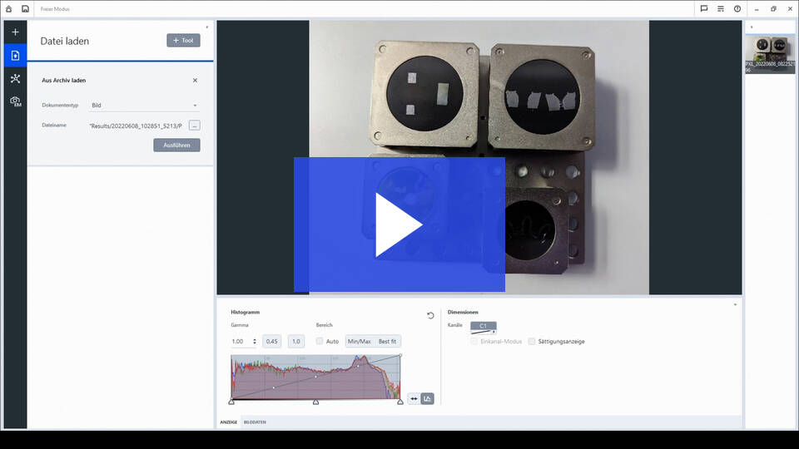This screenshot has height=449, width=799.
Task: Select the Anzeige tab
Action: [x=229, y=422]
